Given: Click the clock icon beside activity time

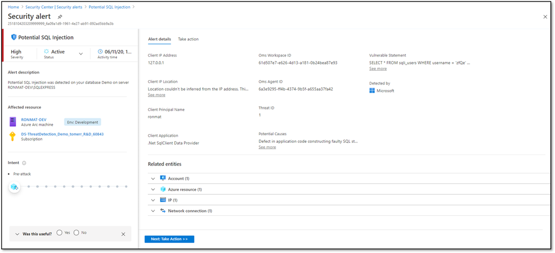Looking at the screenshot, I should [x=100, y=52].
